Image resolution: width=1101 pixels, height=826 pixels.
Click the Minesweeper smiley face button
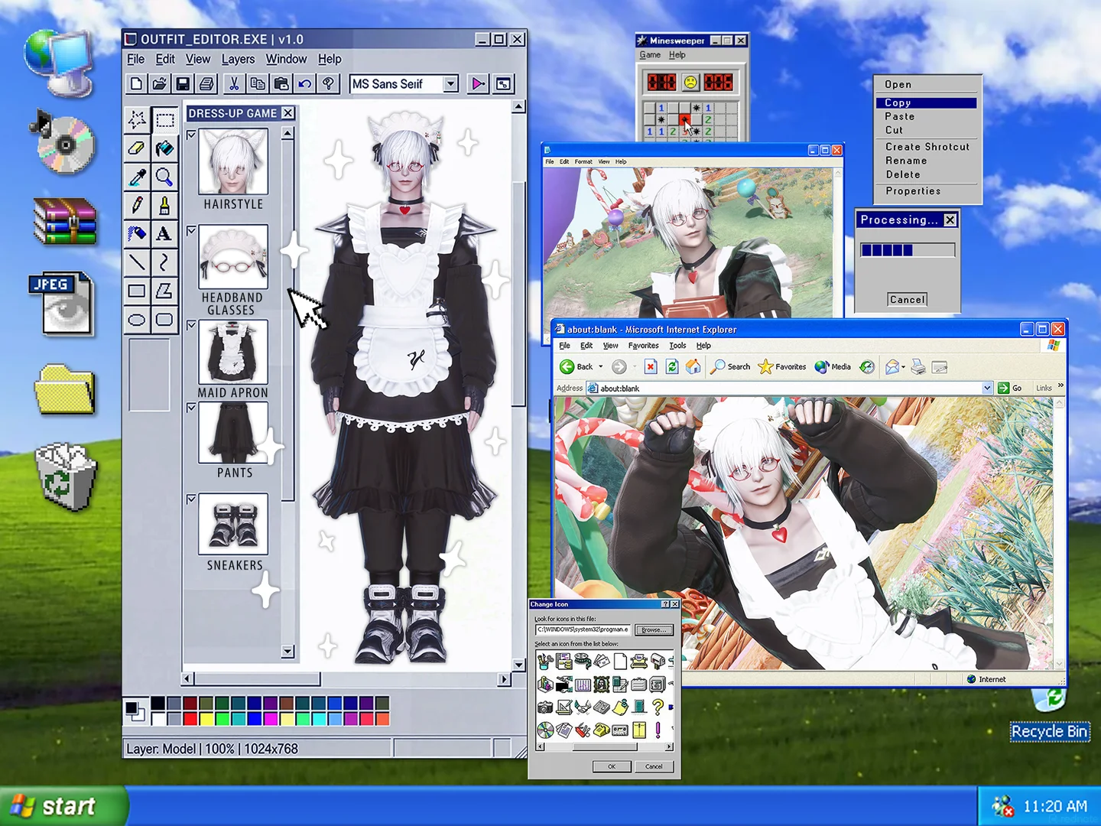point(690,82)
